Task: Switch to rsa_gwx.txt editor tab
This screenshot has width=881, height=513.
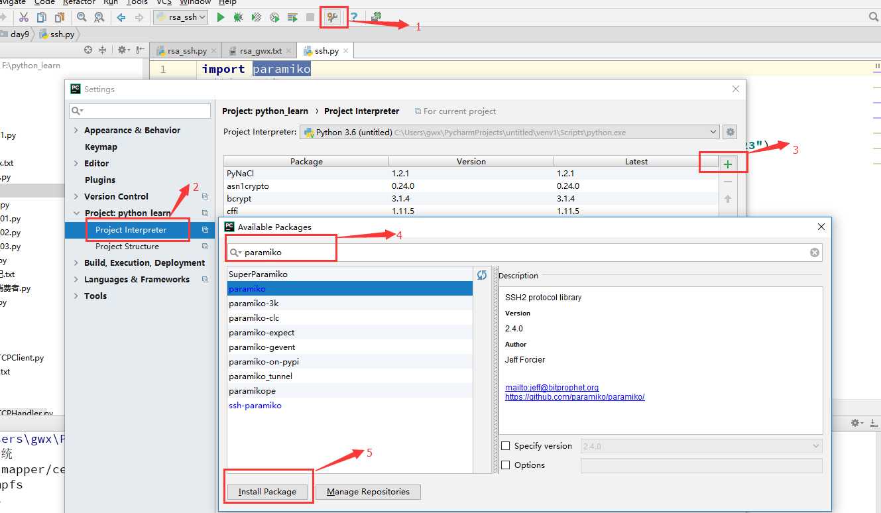Action: pos(259,50)
